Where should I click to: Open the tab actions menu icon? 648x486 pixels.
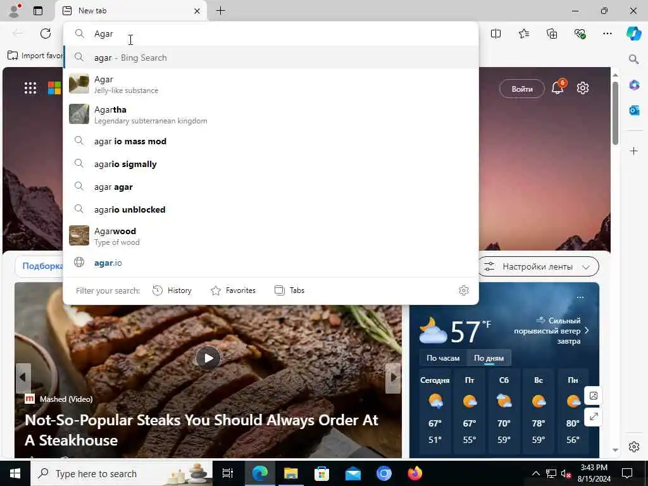[38, 11]
